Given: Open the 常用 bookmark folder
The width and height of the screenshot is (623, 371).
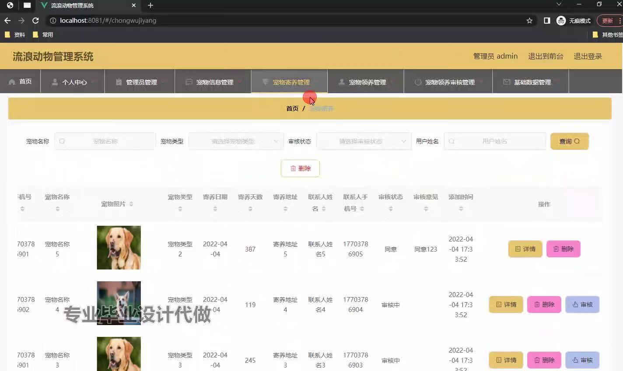Looking at the screenshot, I should (x=43, y=35).
